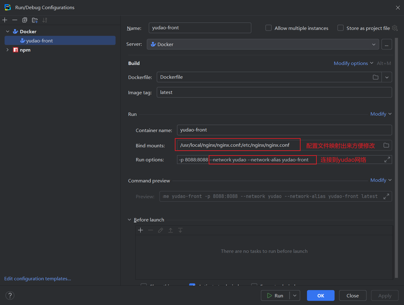Image resolution: width=404 pixels, height=305 pixels.
Task: Add a before launch task
Action: [140, 230]
